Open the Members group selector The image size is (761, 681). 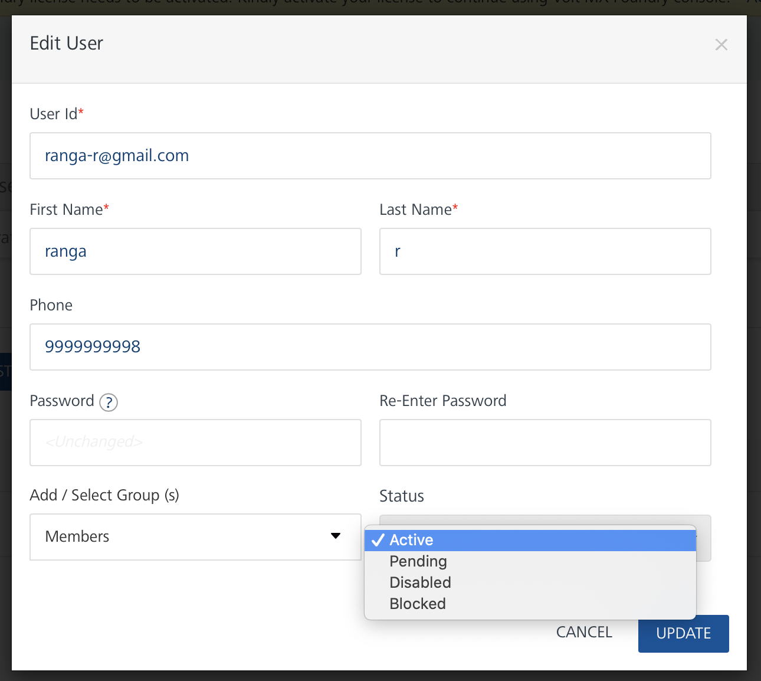click(195, 536)
